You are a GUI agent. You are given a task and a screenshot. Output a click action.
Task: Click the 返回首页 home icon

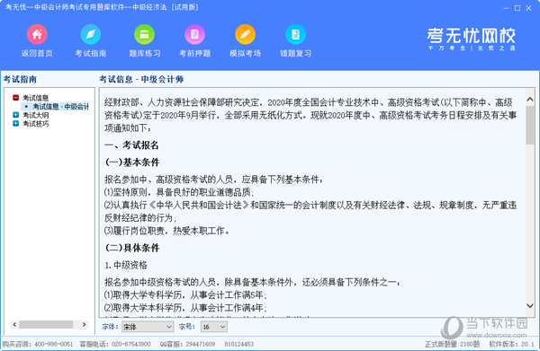(x=37, y=34)
